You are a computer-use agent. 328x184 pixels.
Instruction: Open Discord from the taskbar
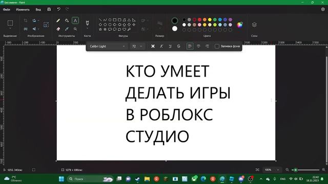point(241,179)
